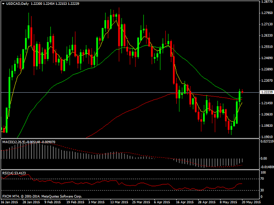Click the RSI(14) 53.4123 indicator label
274x205 pixels.
[x=14, y=173]
